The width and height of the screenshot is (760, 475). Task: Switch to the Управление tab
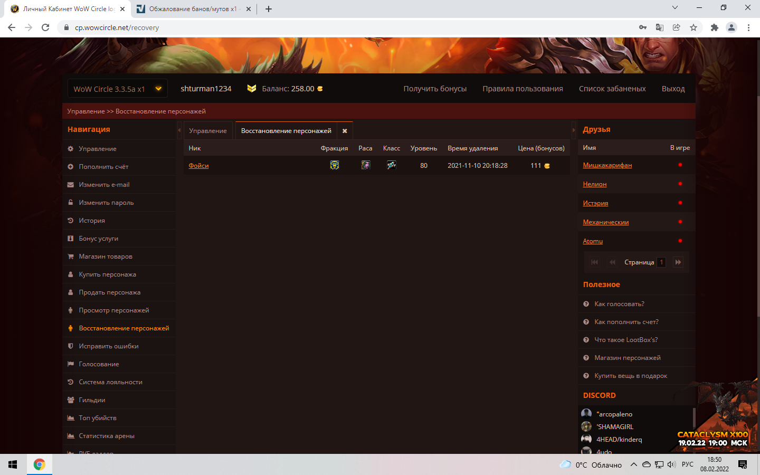[208, 131]
